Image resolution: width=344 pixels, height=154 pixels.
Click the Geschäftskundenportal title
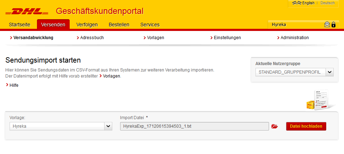(100, 11)
